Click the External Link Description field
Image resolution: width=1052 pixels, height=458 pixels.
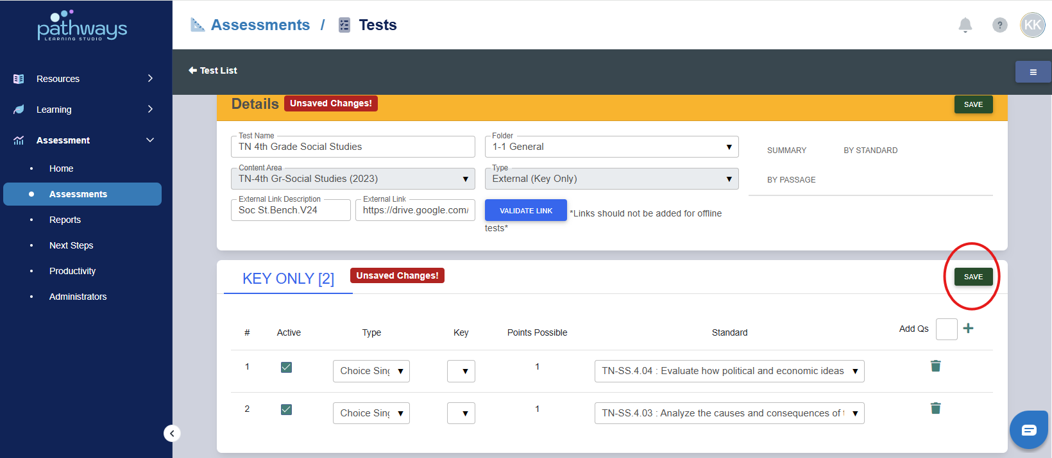(x=291, y=210)
